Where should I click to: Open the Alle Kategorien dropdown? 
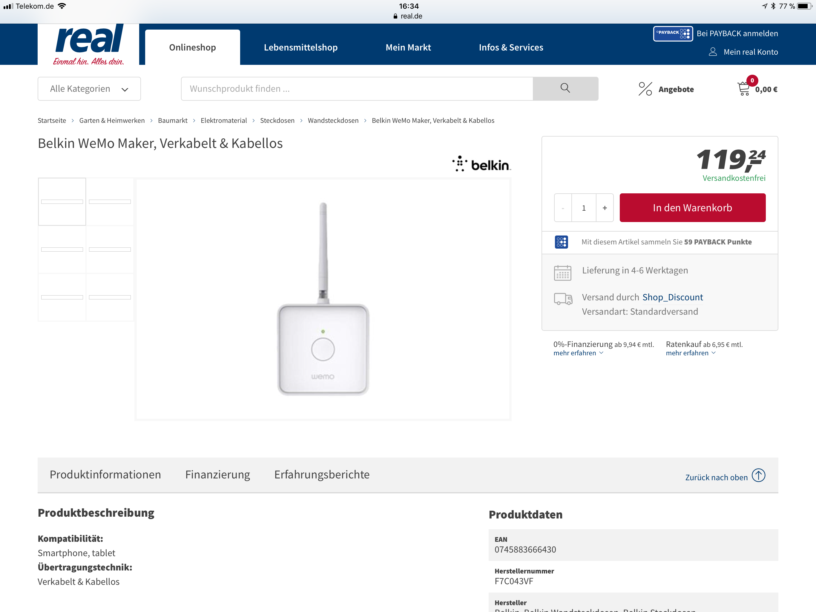(x=89, y=88)
